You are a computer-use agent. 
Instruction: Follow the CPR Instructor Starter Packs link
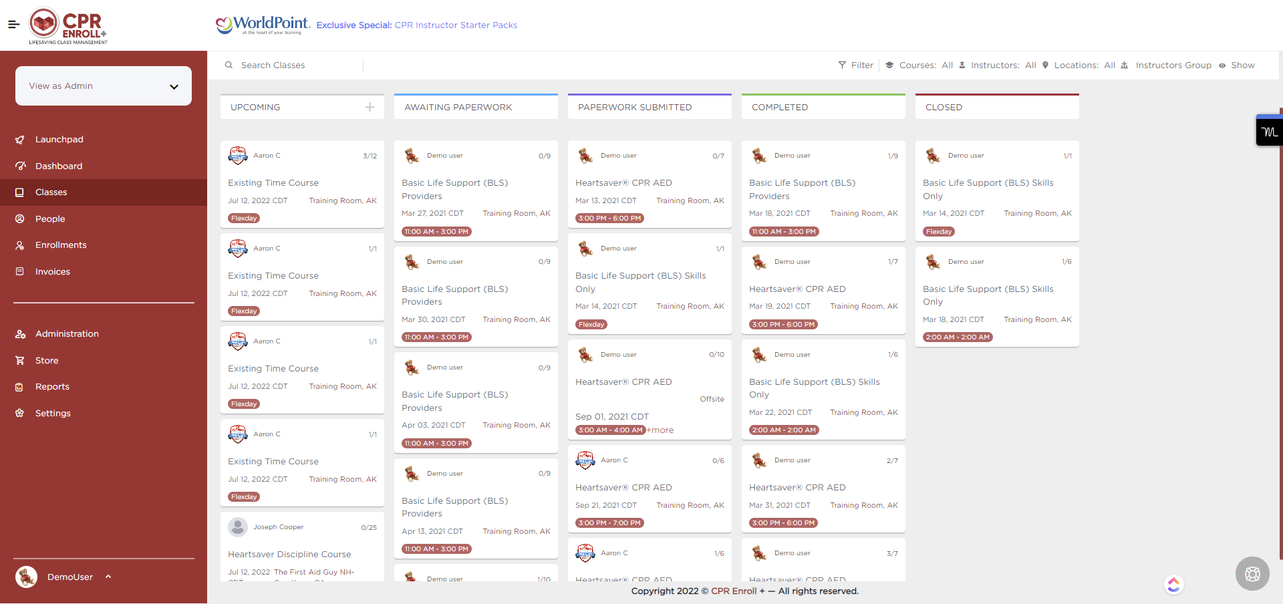coord(456,25)
